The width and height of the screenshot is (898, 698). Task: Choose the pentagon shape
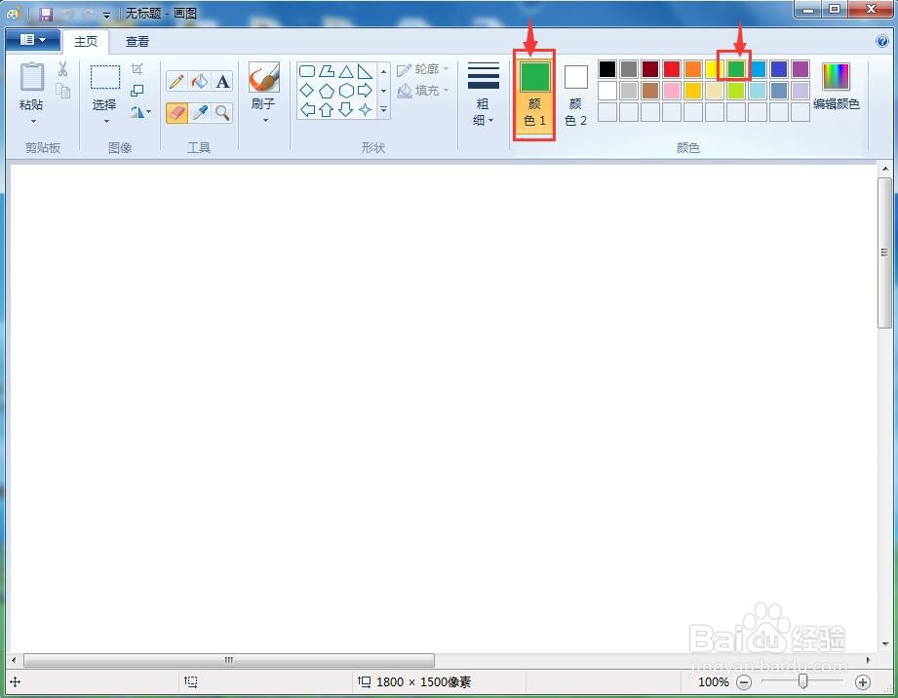click(327, 91)
